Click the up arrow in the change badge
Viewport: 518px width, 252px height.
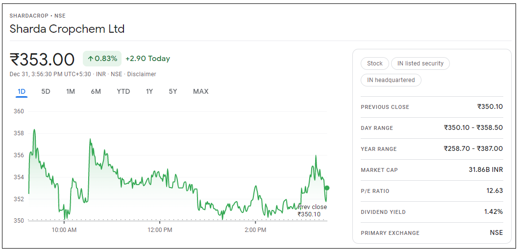pyautogui.click(x=90, y=59)
